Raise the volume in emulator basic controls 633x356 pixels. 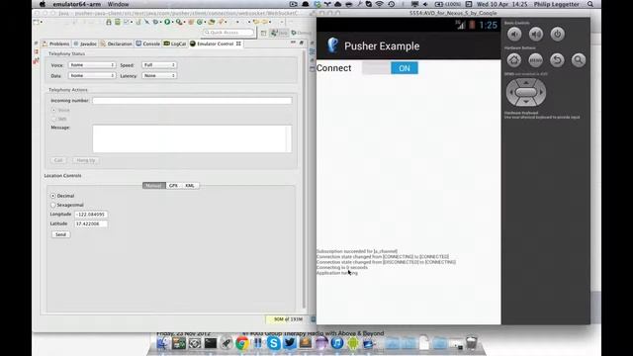coord(536,35)
